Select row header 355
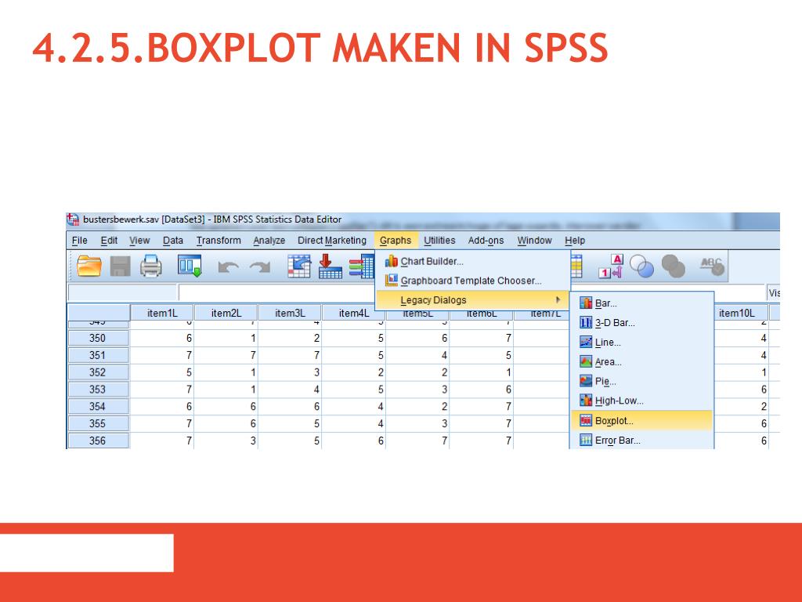The height and width of the screenshot is (602, 802). point(98,424)
